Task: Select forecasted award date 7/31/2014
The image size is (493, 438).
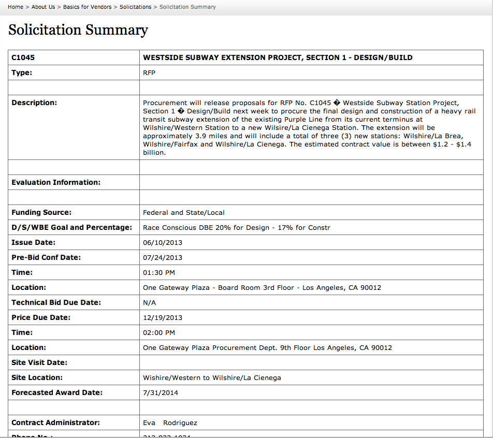Action: [161, 393]
